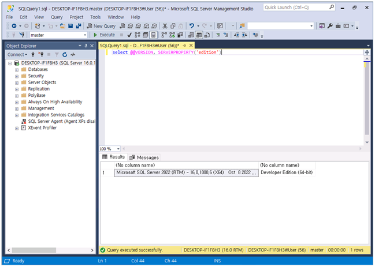Click the Change Connection plug icon
The image size is (375, 267).
[x=22, y=35]
